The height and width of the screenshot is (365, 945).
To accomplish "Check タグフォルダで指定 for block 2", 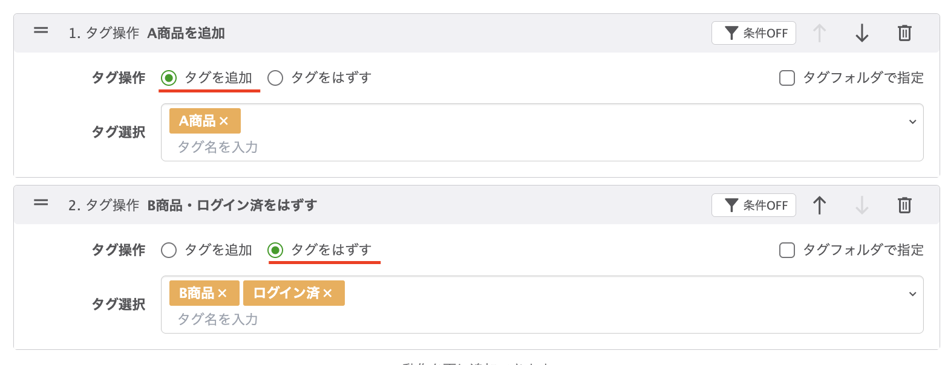I will coord(786,250).
